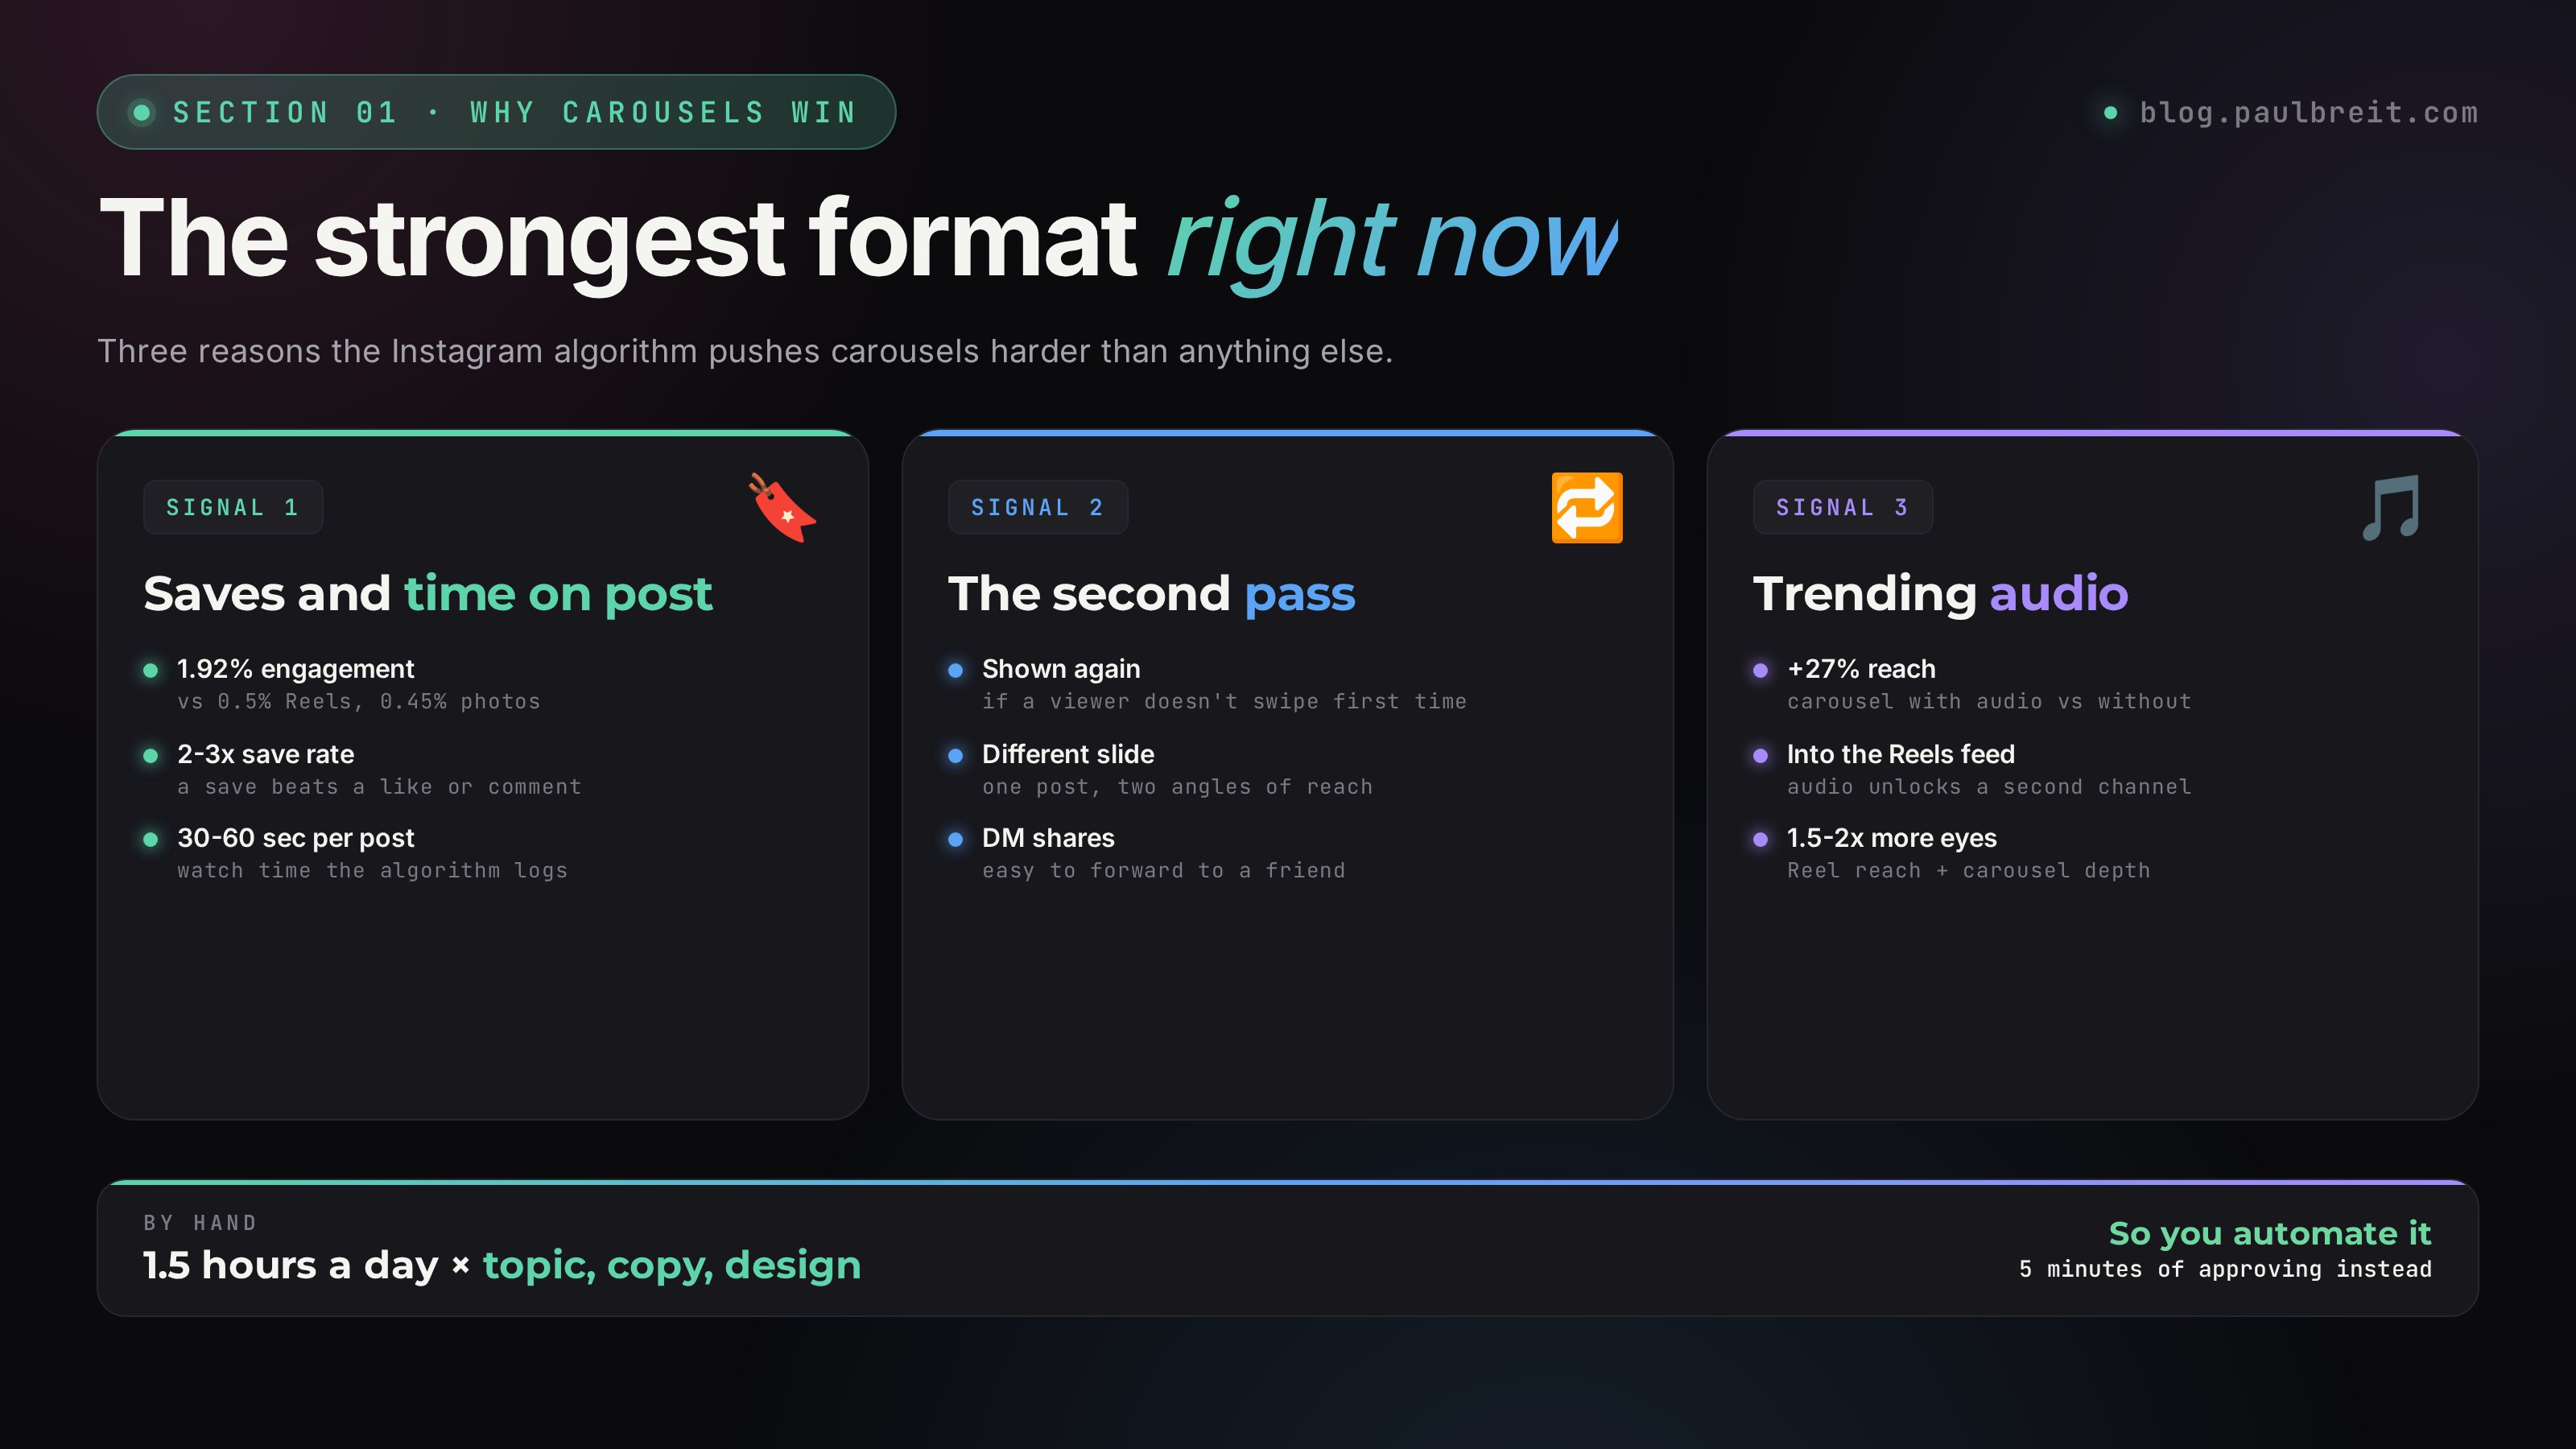Click the SIGNAL 3 badge

(1842, 507)
